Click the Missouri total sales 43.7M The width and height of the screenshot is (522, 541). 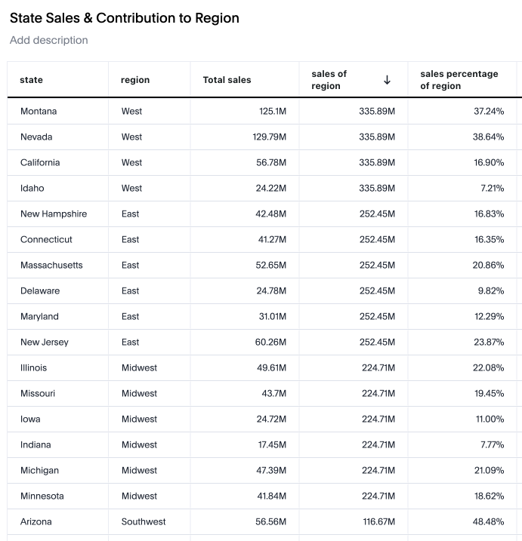(273, 394)
